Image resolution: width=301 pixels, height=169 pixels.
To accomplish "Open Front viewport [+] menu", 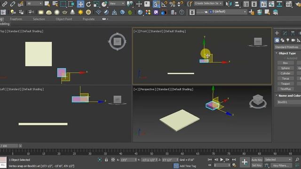I will coord(136,31).
